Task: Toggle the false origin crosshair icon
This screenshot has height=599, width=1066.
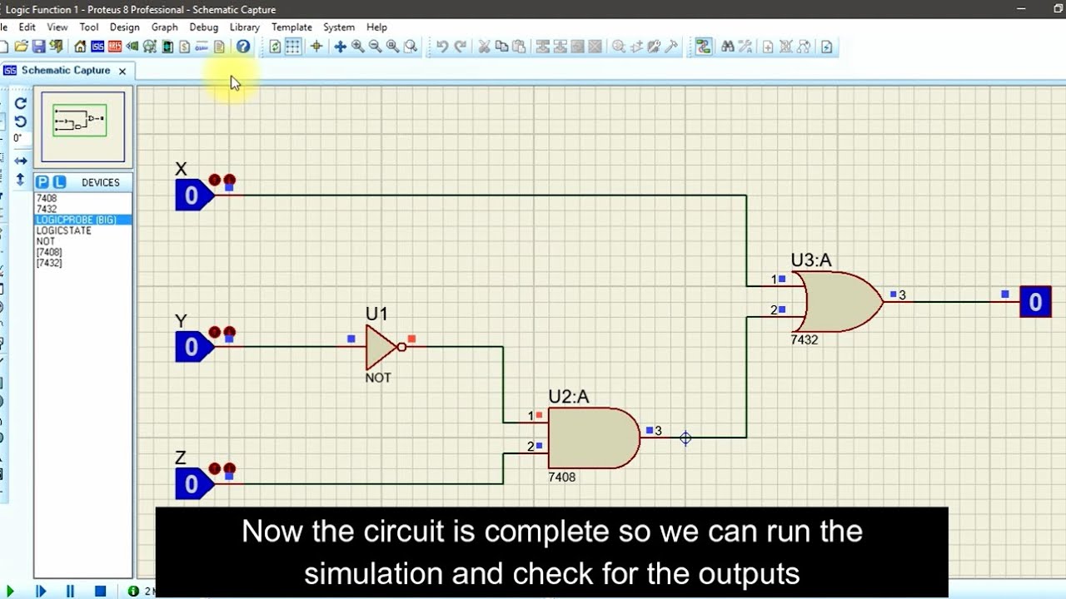Action: [316, 47]
